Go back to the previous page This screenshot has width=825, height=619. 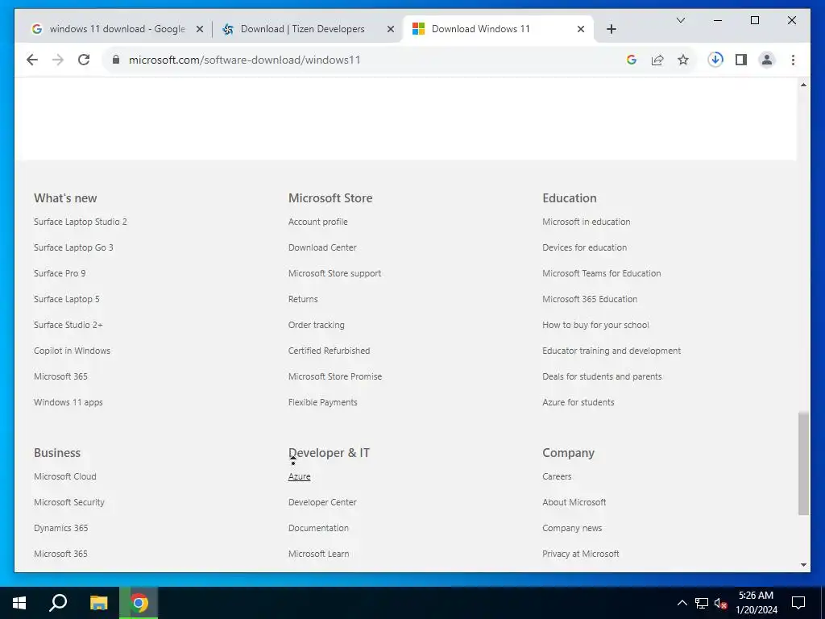32,60
